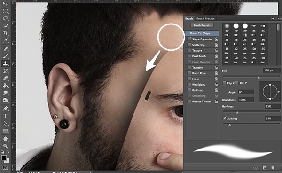
Task: Enable the Protect Texture checkbox
Action: coord(189,101)
